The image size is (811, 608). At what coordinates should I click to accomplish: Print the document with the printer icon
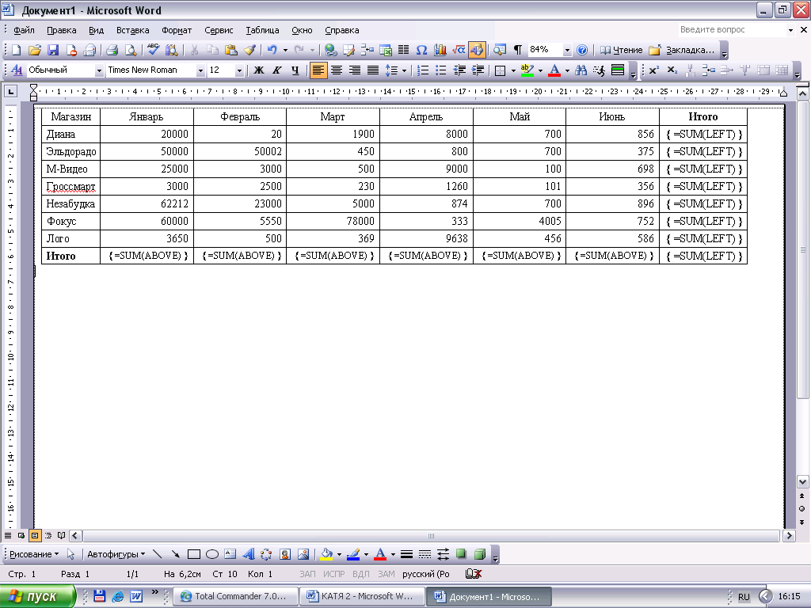point(112,50)
